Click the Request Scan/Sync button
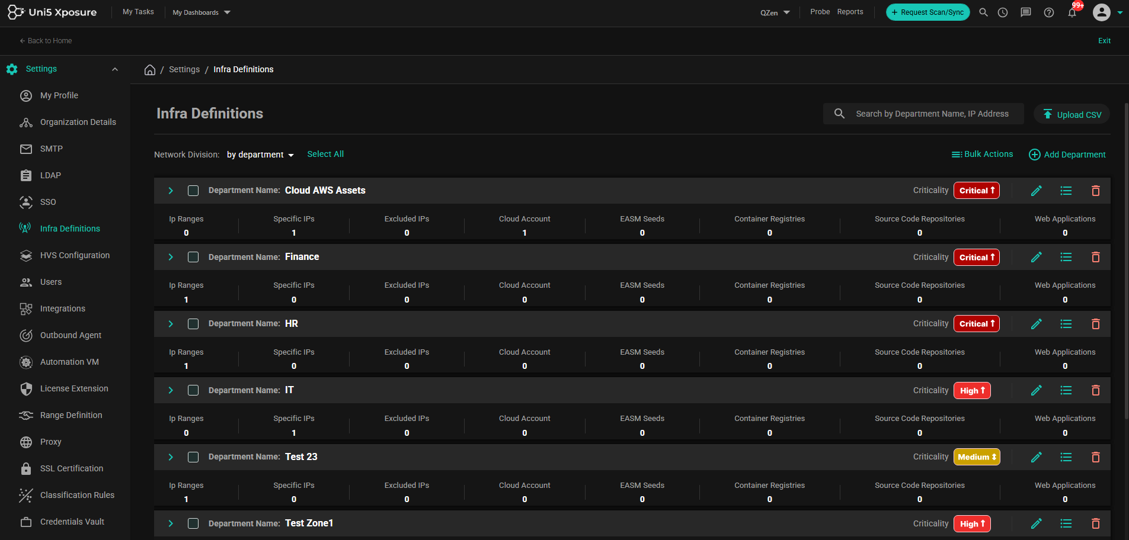The height and width of the screenshot is (540, 1129). tap(927, 12)
